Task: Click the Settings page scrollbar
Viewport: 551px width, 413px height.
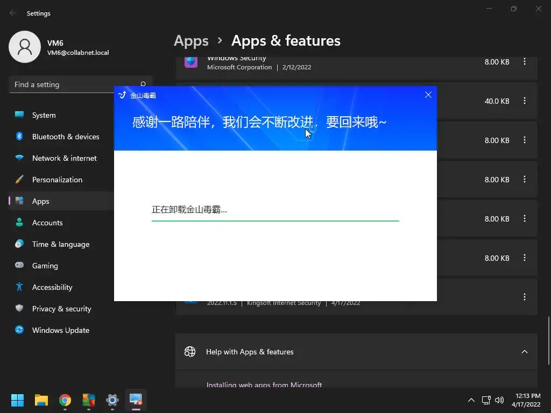Action: pos(548,340)
